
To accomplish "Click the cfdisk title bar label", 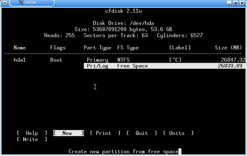I will [30, 2].
